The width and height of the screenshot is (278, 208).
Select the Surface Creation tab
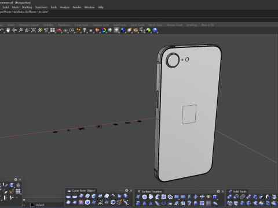[x=149, y=191]
